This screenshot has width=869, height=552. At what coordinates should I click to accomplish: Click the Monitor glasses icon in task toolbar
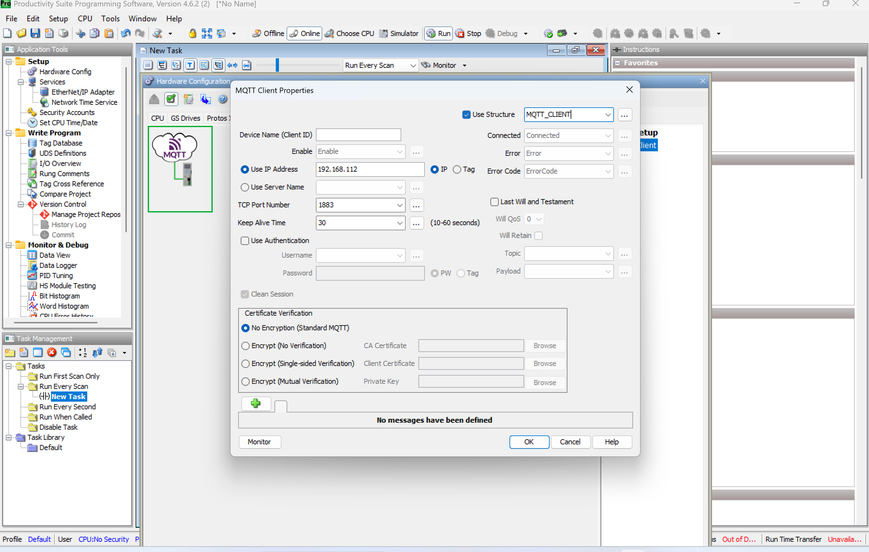[x=426, y=65]
